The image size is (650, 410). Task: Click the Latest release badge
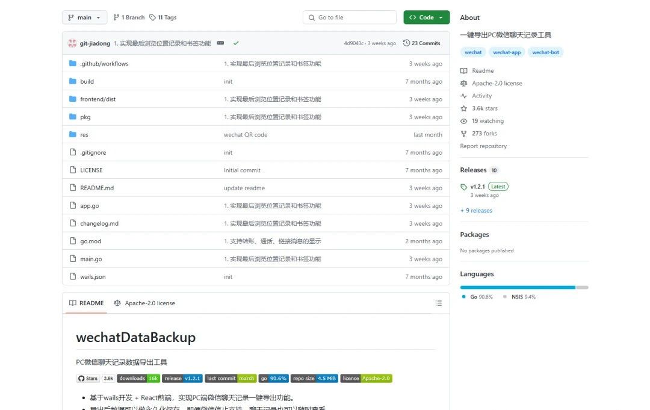coord(498,187)
